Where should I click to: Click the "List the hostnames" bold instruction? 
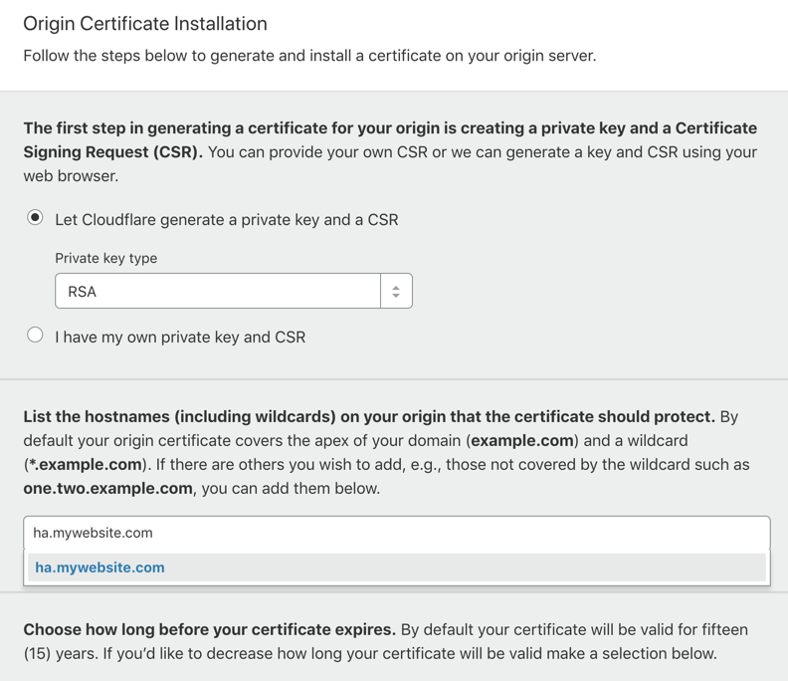369,416
